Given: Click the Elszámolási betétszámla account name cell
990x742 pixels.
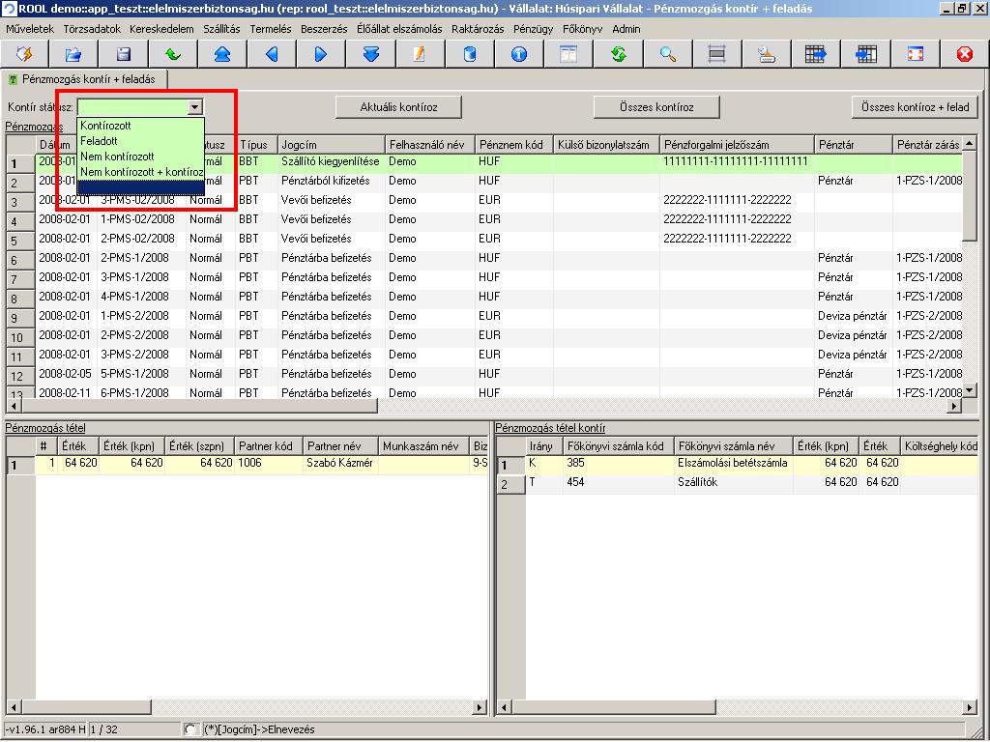Looking at the screenshot, I should tap(733, 463).
